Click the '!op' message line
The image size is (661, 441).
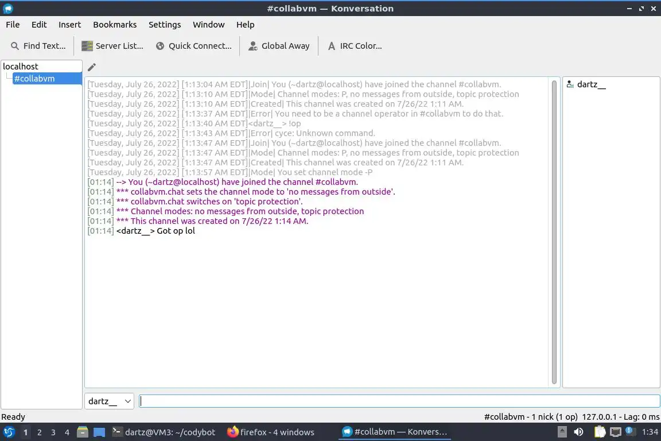(x=194, y=123)
